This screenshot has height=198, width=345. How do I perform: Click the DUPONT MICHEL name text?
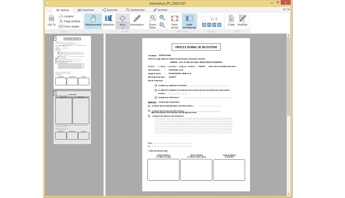pos(165,55)
